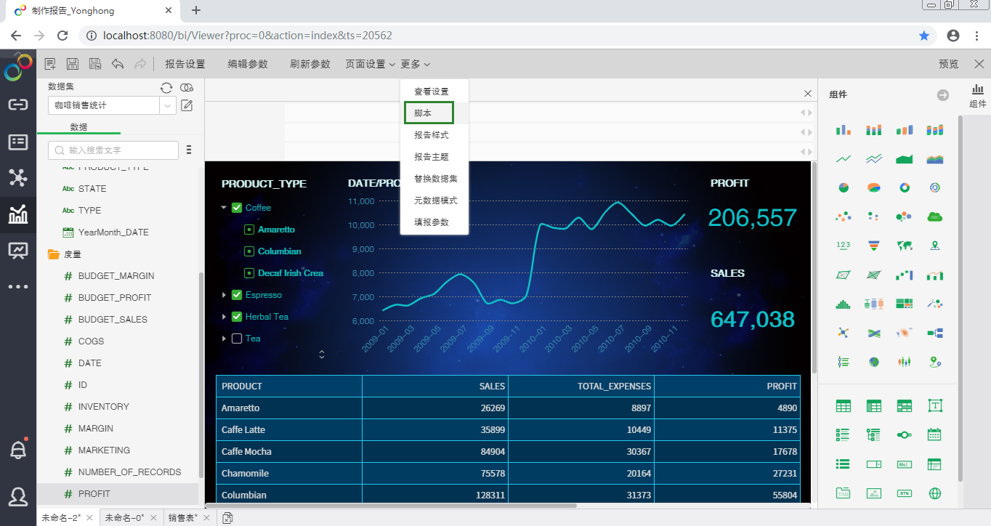This screenshot has width=991, height=526.
Task: Select the funnel chart component icon
Action: pyautogui.click(x=874, y=246)
